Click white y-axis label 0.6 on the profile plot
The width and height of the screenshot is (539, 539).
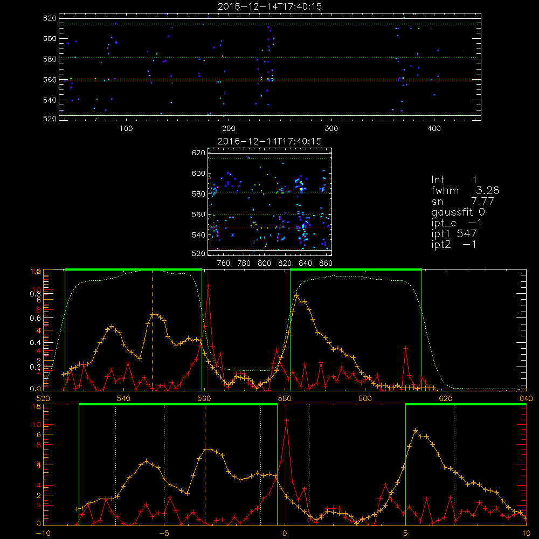tap(36, 318)
